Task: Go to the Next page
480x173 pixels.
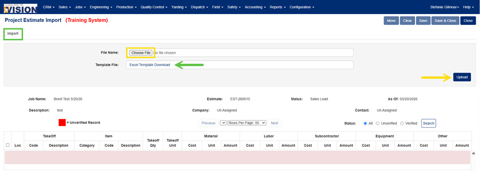Action: (275, 123)
